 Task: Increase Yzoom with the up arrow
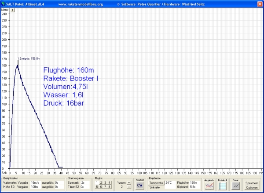[x=128, y=182]
